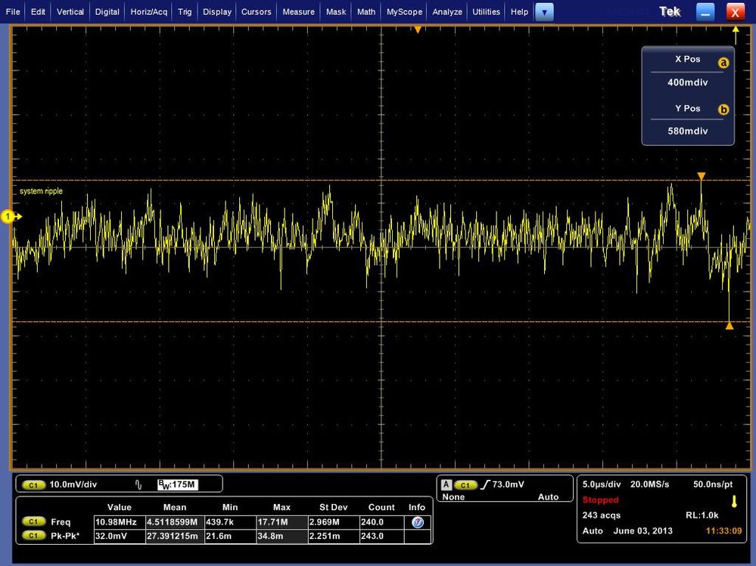
Task: Open the Edit menu
Action: click(38, 11)
